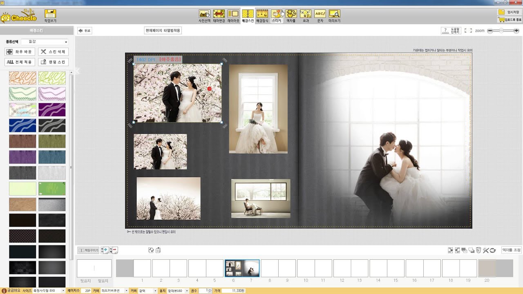Click 현재페이지 타일범적용 button
This screenshot has height=294, width=523.
[163, 31]
